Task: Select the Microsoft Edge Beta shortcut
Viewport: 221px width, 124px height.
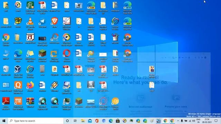Action: click(x=127, y=8)
